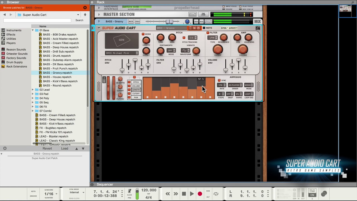357x201 pixels.
Task: Click the Play button in transport
Action: point(192,194)
